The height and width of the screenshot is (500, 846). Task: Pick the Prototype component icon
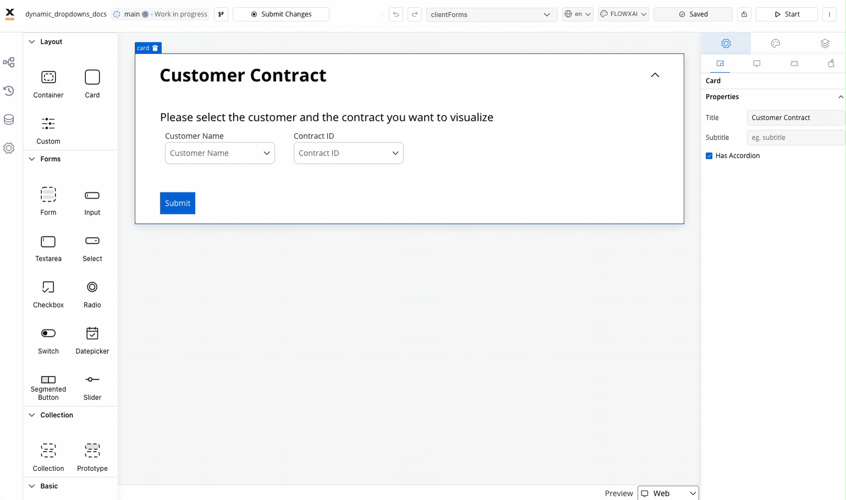(x=92, y=451)
